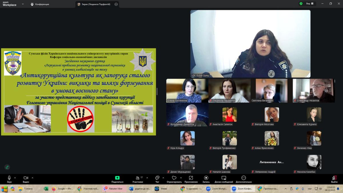Select Кіра Кліндух participant tile
Image resolution: width=343 pixels, height=193 pixels.
pos(187,138)
